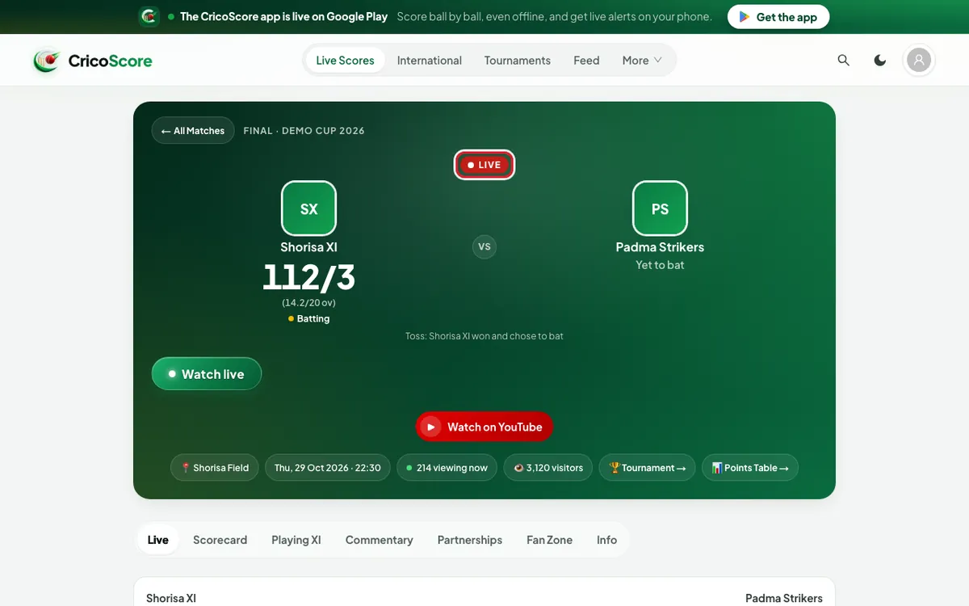This screenshot has height=606, width=969.
Task: Click FINAL · DEMO CUP 2026 label
Action: [304, 131]
